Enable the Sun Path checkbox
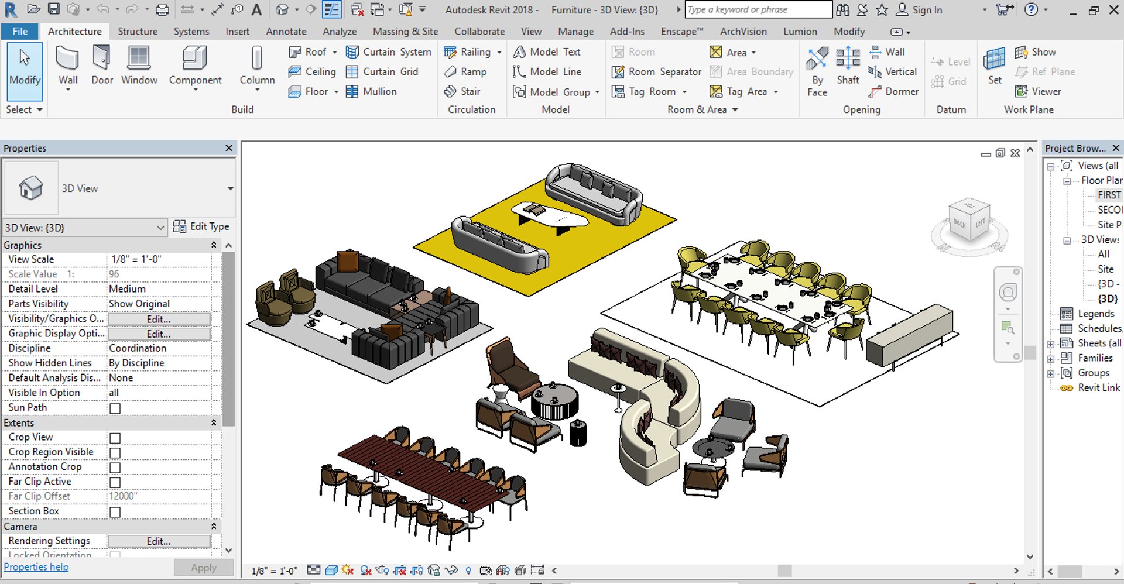The image size is (1124, 584). point(115,408)
